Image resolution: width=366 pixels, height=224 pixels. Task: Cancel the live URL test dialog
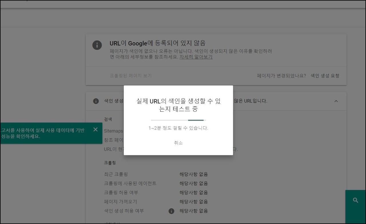coord(178,143)
